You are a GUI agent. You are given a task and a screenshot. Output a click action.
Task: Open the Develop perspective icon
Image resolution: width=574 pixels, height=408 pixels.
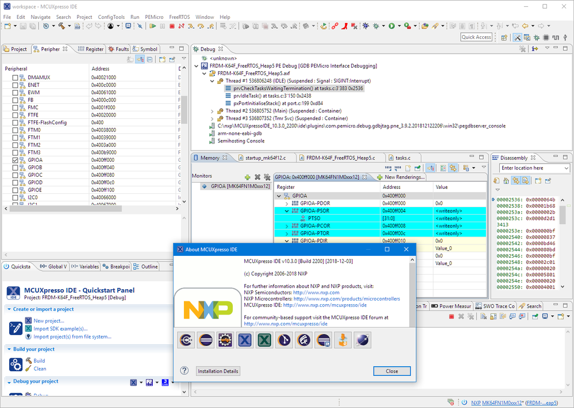[x=517, y=37]
